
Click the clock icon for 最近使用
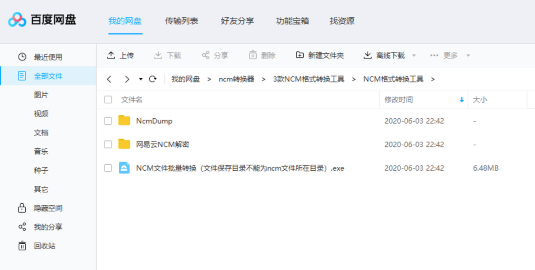coord(22,57)
